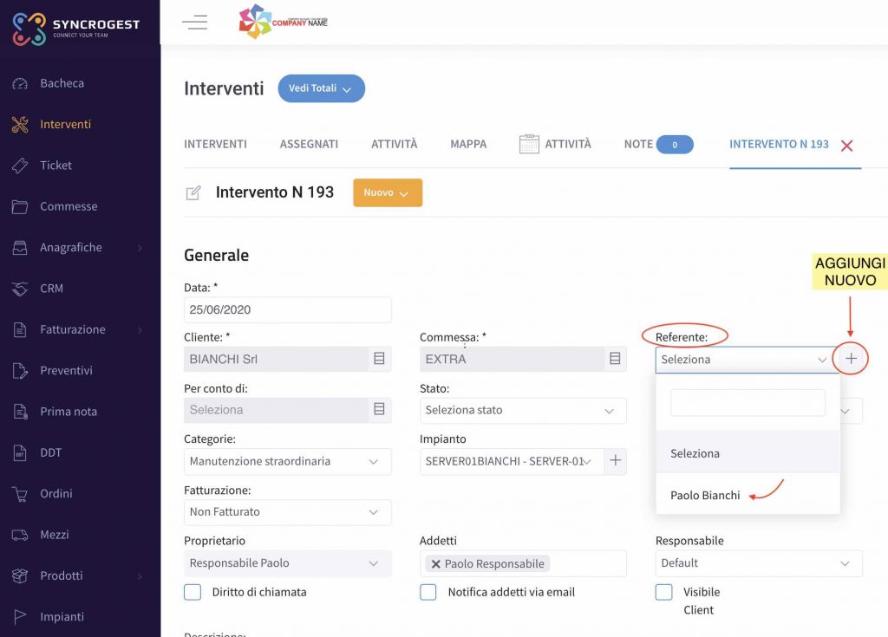Close the Intervento N 193 tab
Image resolution: width=888 pixels, height=637 pixels.
click(847, 146)
